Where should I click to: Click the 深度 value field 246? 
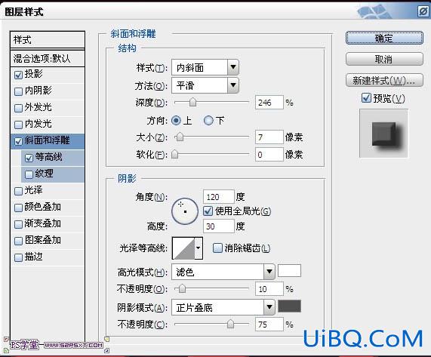269,103
